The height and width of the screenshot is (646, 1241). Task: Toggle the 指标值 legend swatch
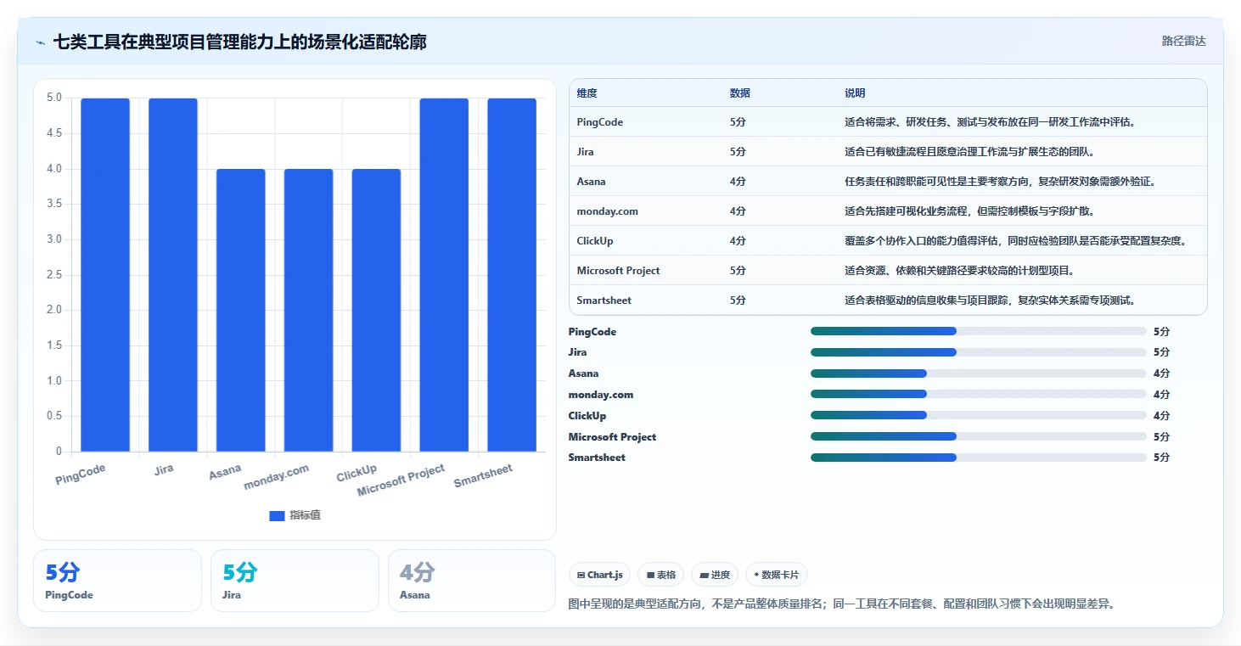[x=277, y=515]
